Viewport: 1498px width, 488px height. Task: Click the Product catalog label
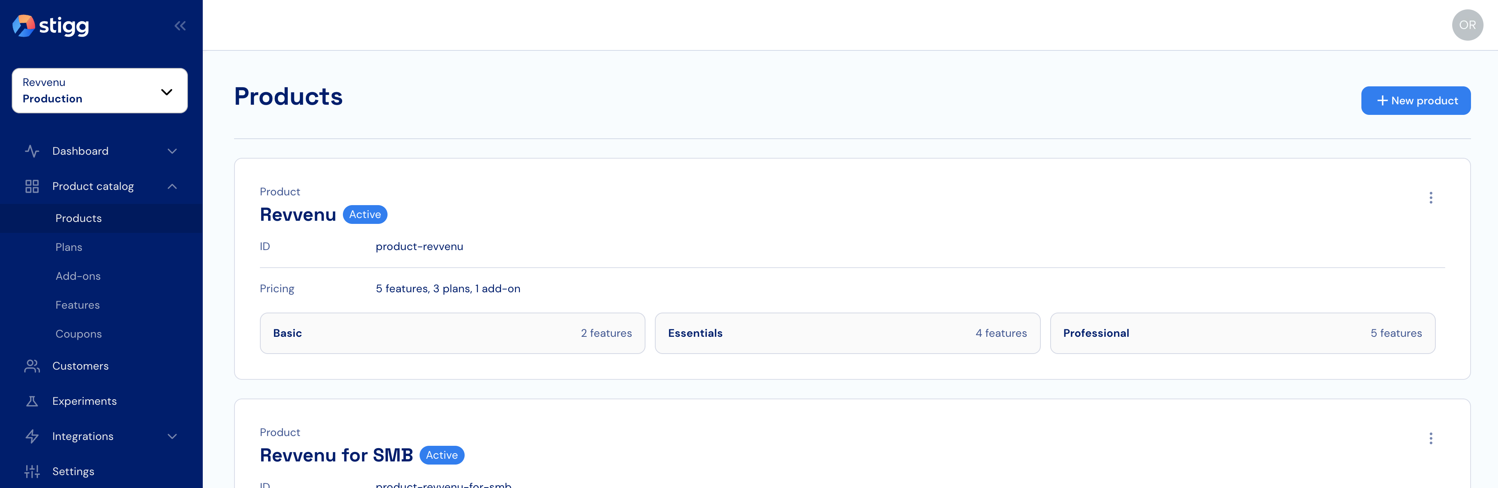(x=93, y=186)
